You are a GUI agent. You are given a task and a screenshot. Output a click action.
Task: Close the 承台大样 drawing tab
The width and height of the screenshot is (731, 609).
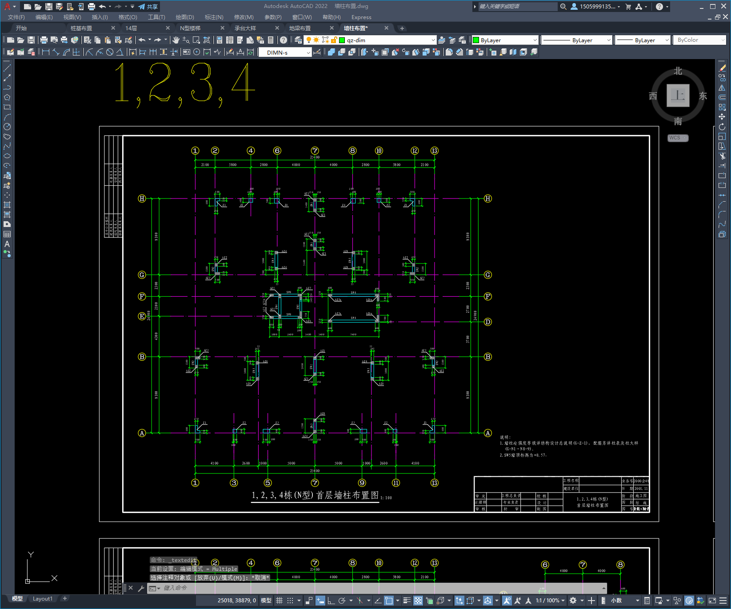(x=277, y=28)
